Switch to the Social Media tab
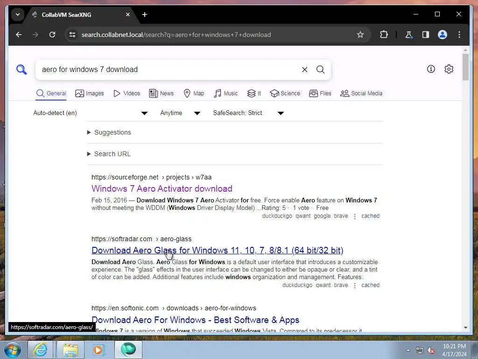 tap(361, 93)
